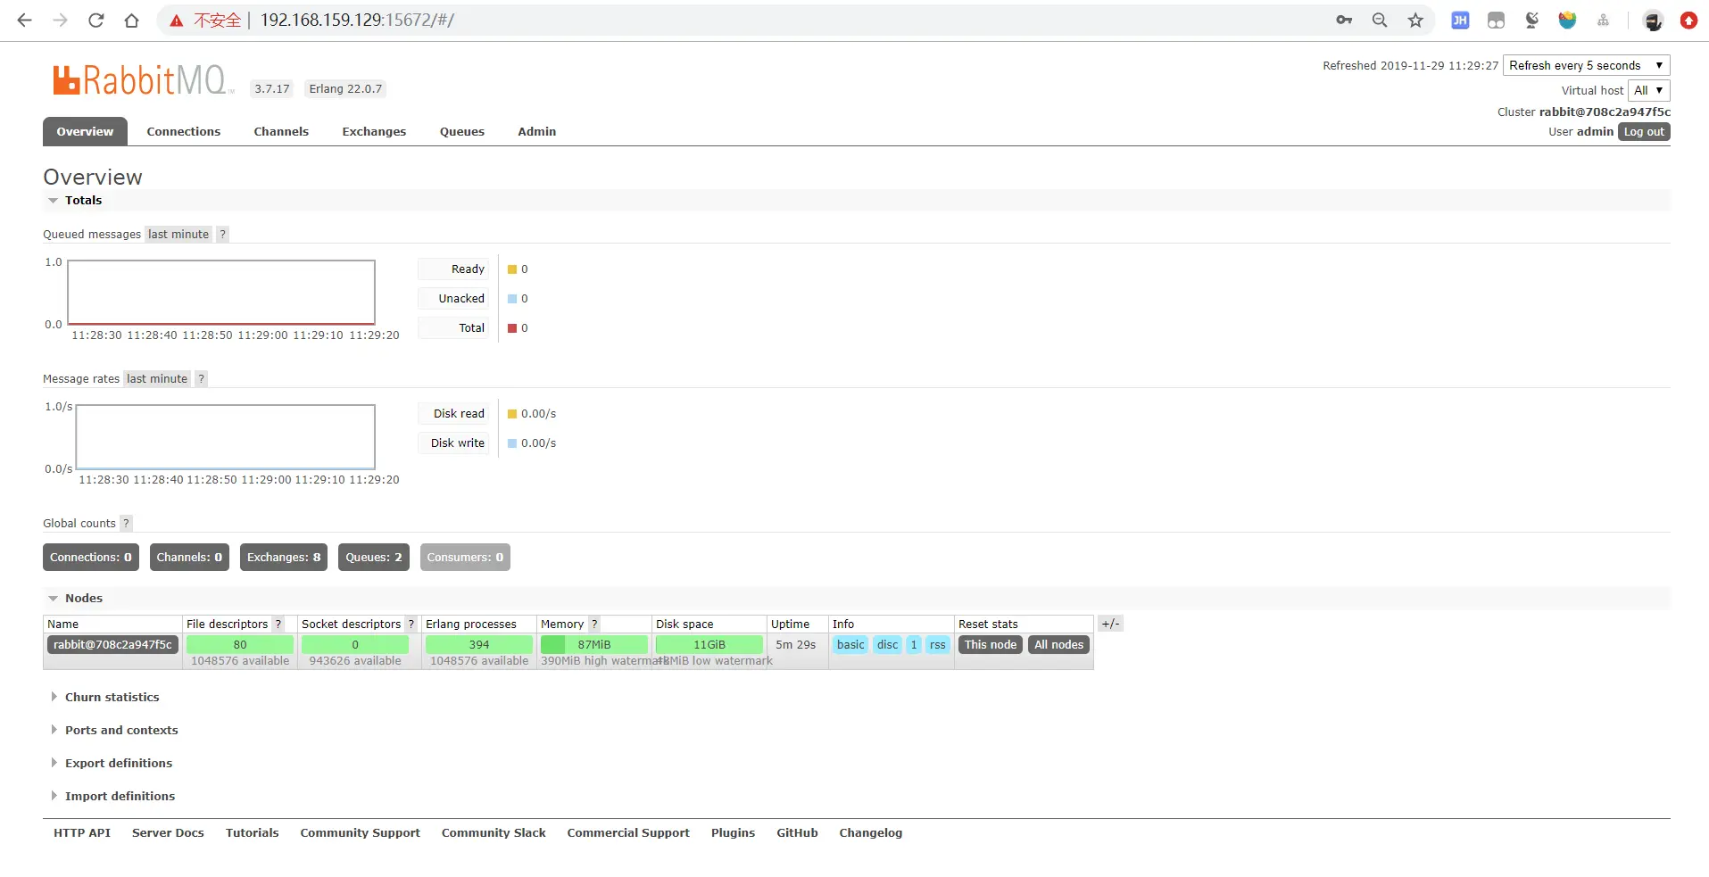This screenshot has height=877, width=1709.
Task: Open the Plugins link
Action: click(734, 833)
